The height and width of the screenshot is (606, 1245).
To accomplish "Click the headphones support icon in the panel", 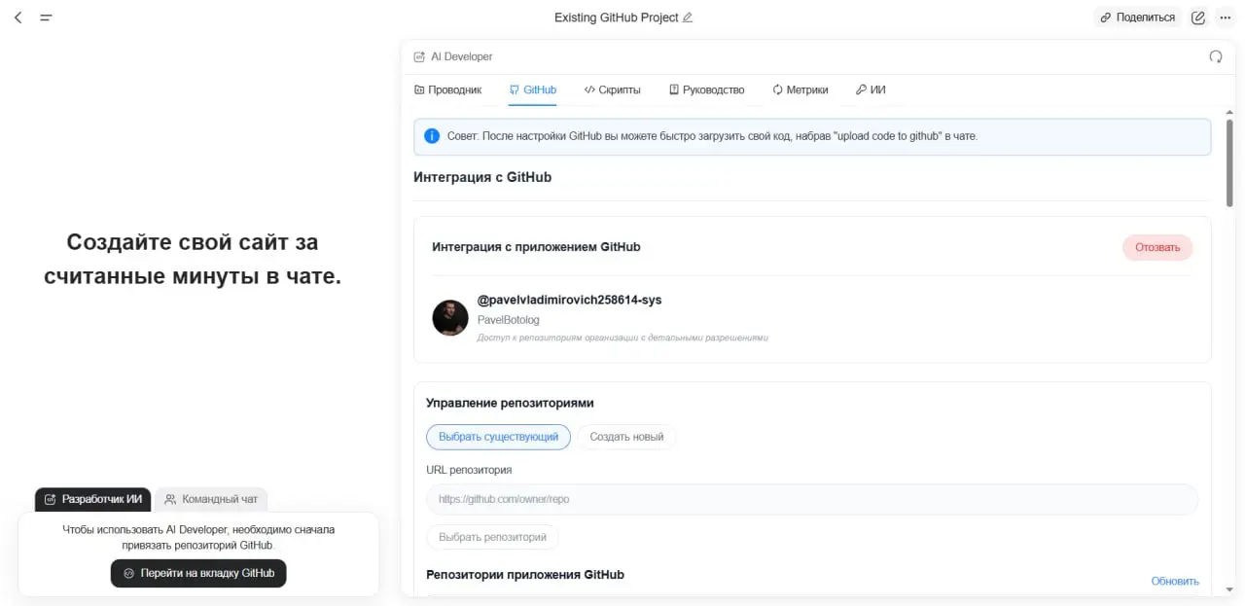I will (1215, 56).
